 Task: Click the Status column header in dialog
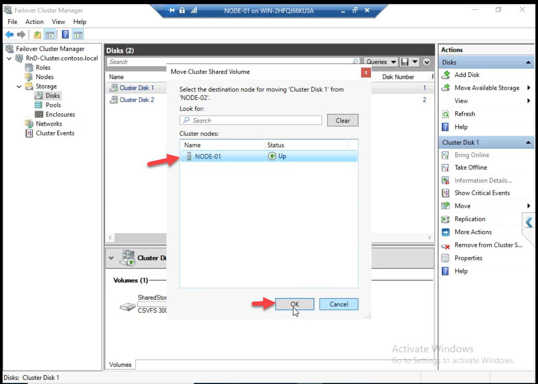[307, 145]
